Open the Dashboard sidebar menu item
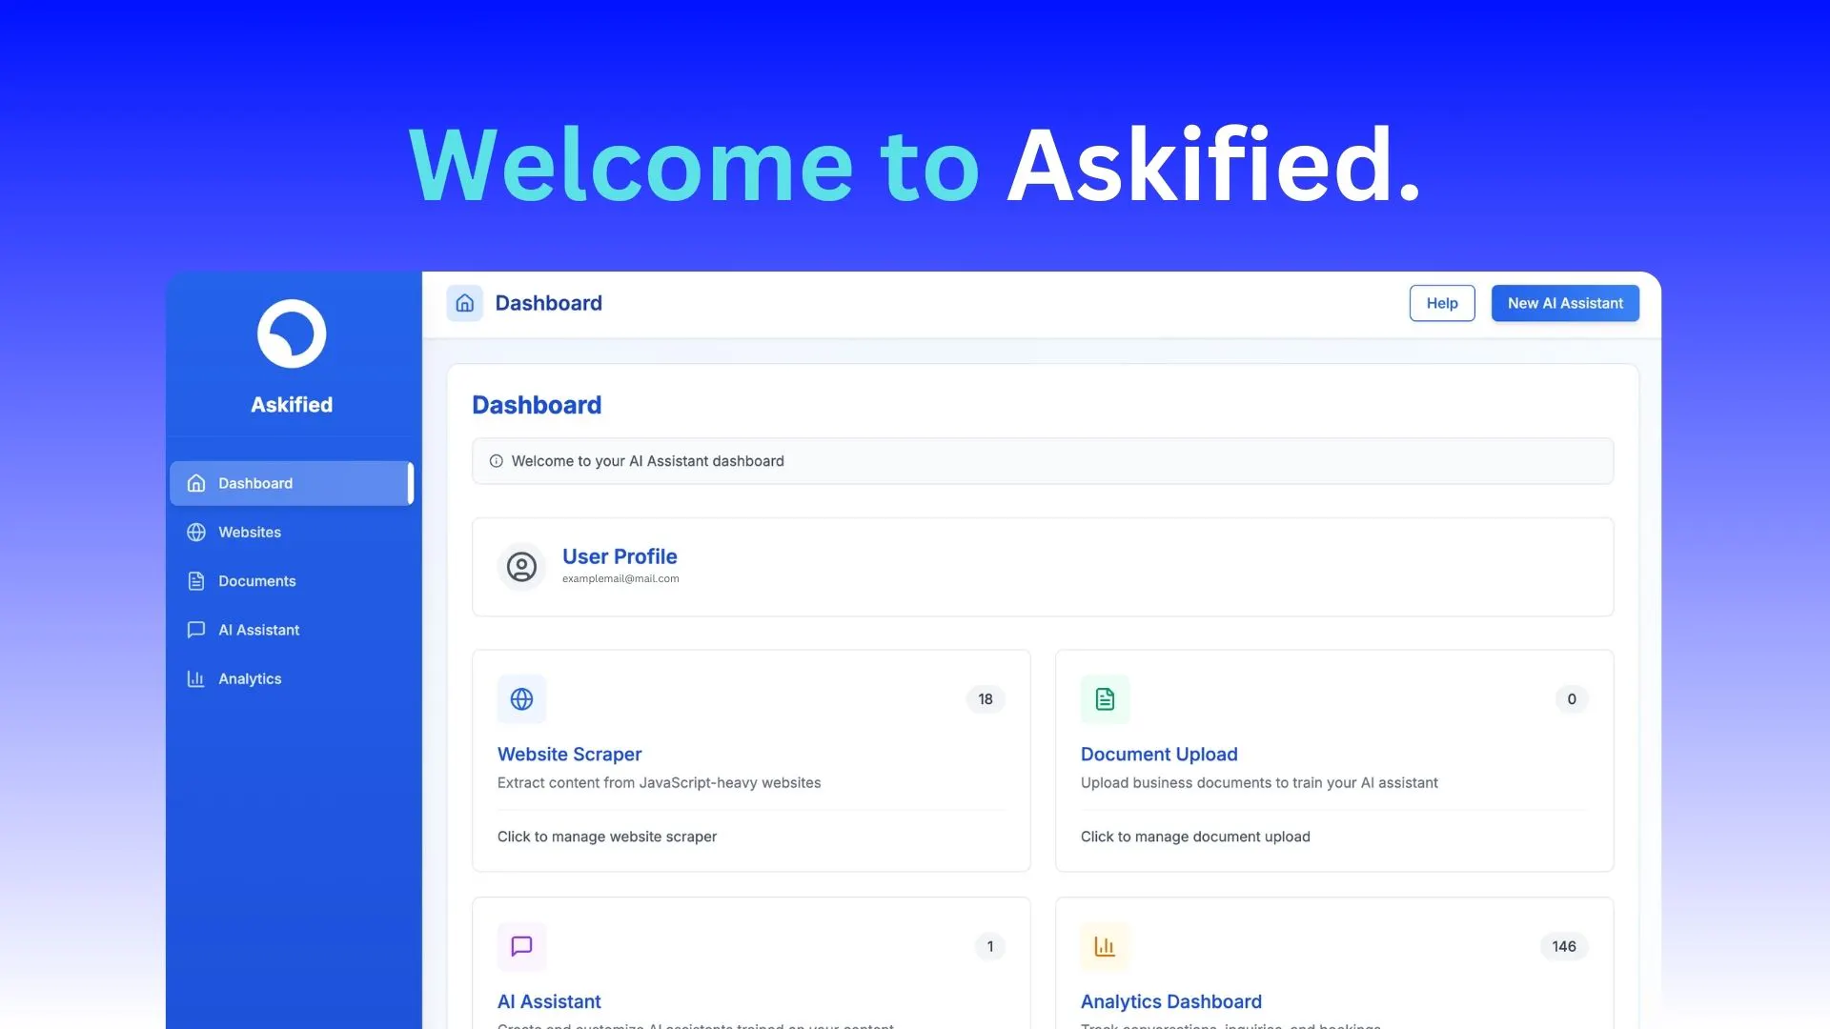Viewport: 1830px width, 1029px height. coord(292,483)
